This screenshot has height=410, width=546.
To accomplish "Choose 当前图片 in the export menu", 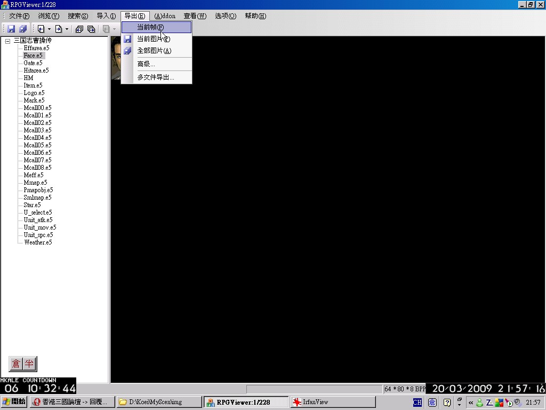I will coord(156,38).
